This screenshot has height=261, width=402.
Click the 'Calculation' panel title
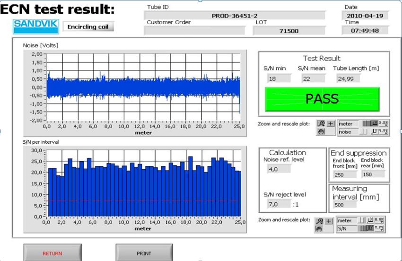(288, 153)
